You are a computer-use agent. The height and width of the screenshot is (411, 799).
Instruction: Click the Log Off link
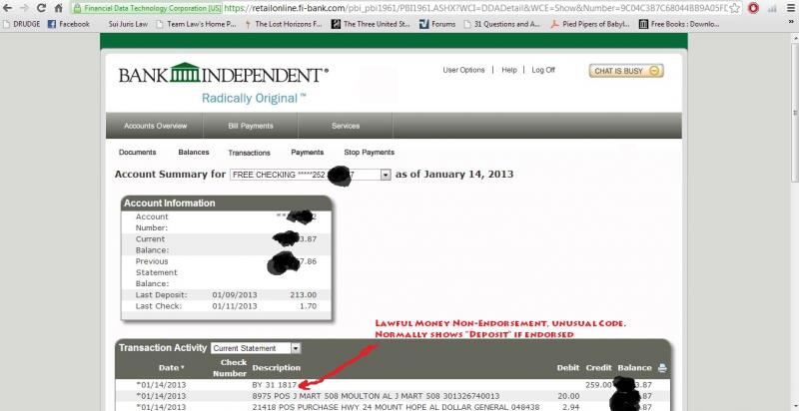tap(543, 71)
